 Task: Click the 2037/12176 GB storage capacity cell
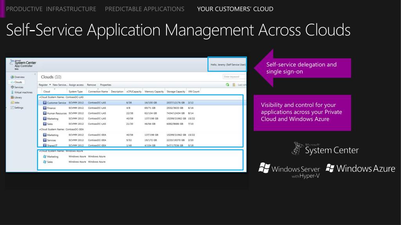click(175, 103)
